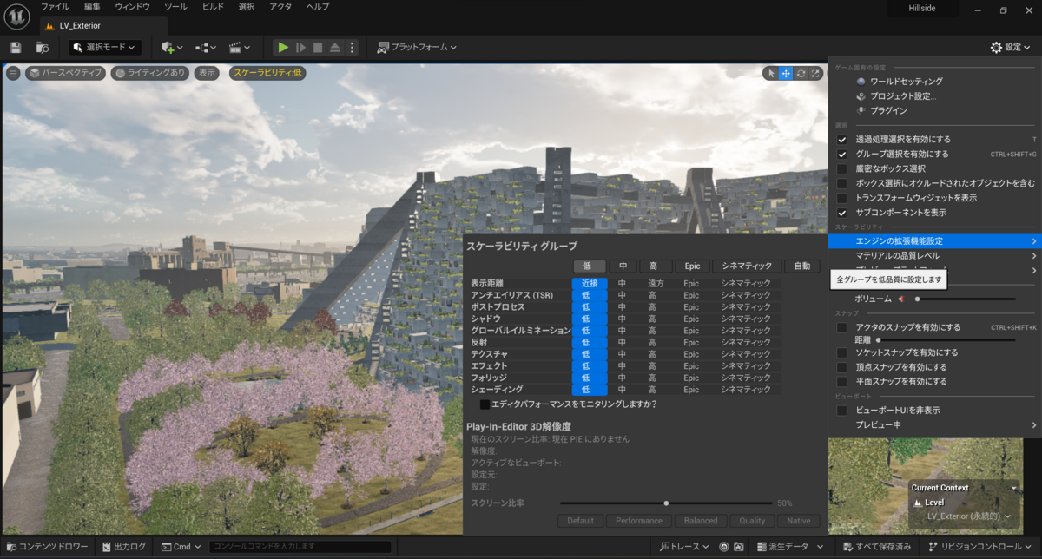The image size is (1042, 559).
Task: Open the トレース dropdown in status bar
Action: (685, 547)
